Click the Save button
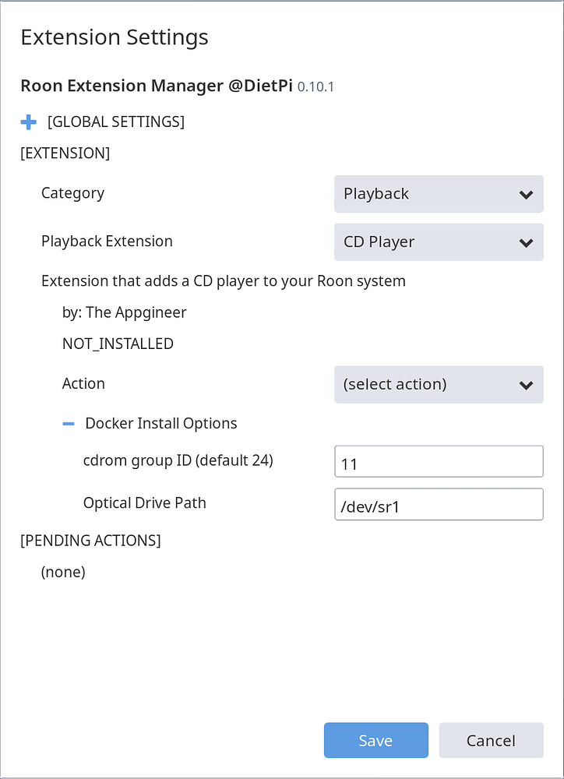Viewport: 564px width, 779px height. pyautogui.click(x=375, y=740)
